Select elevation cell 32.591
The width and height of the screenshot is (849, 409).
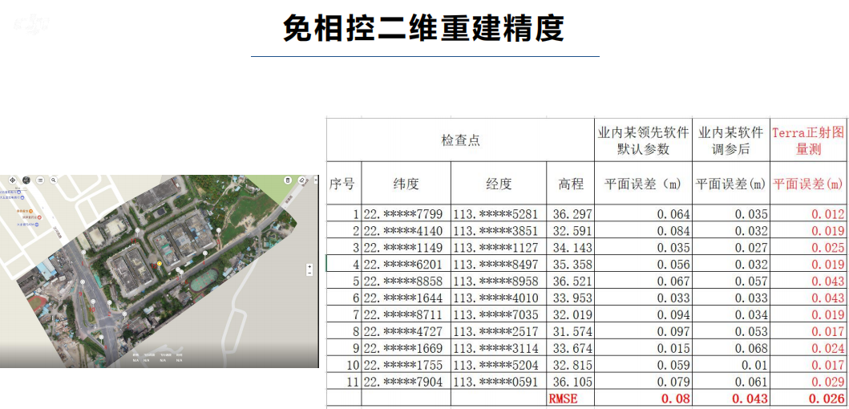(571, 230)
